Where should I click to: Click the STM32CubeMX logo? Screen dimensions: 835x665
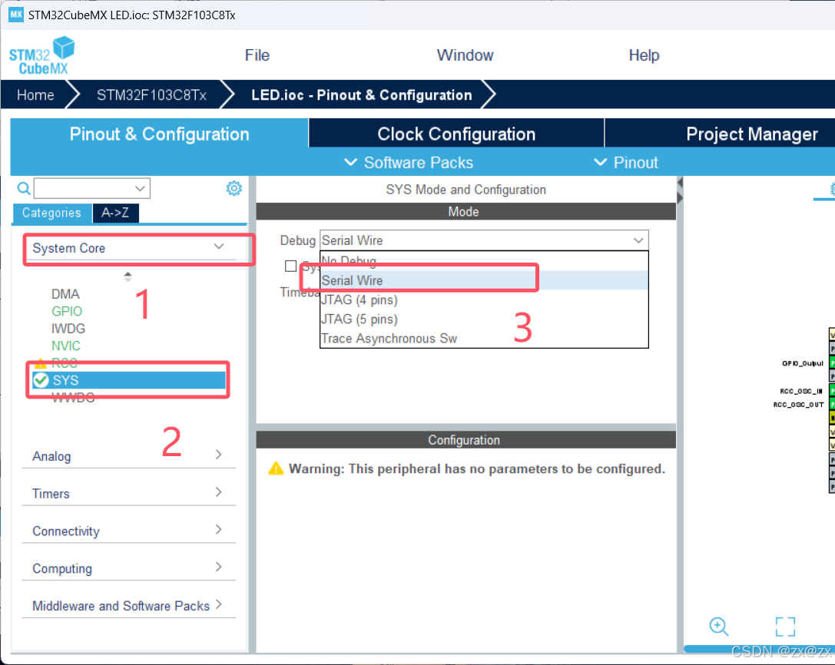pos(41,55)
